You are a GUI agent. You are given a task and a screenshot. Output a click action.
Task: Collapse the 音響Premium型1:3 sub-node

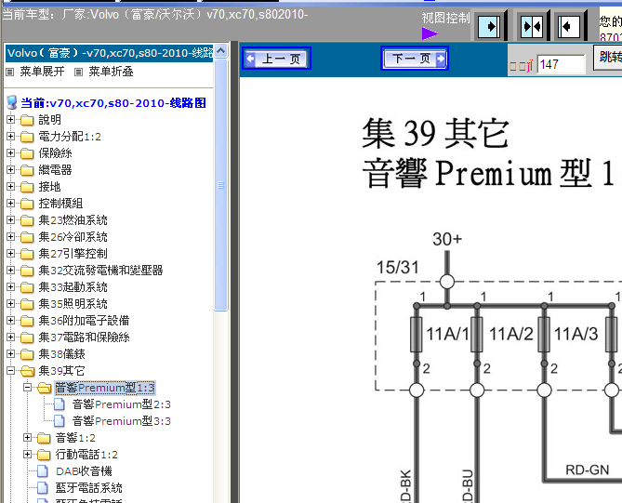[x=27, y=387]
